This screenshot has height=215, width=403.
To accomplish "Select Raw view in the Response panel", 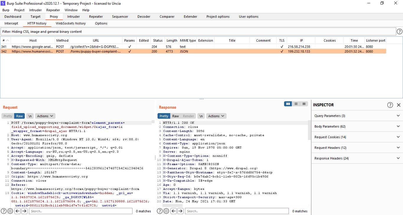I will (x=176, y=116).
